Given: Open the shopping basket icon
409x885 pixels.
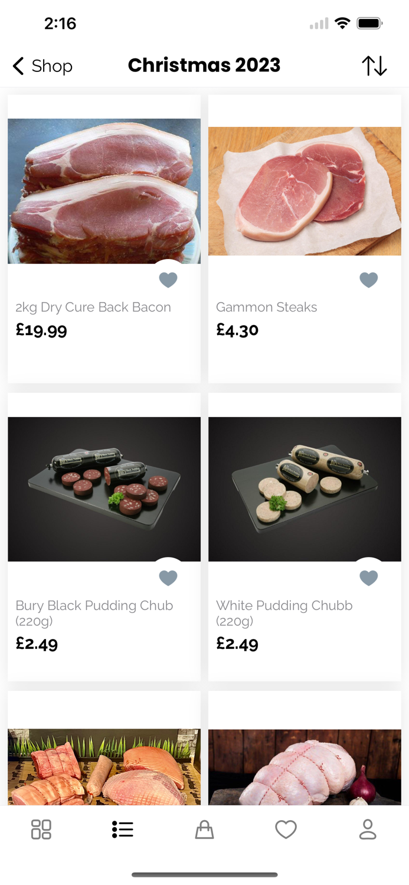Looking at the screenshot, I should pos(204,829).
